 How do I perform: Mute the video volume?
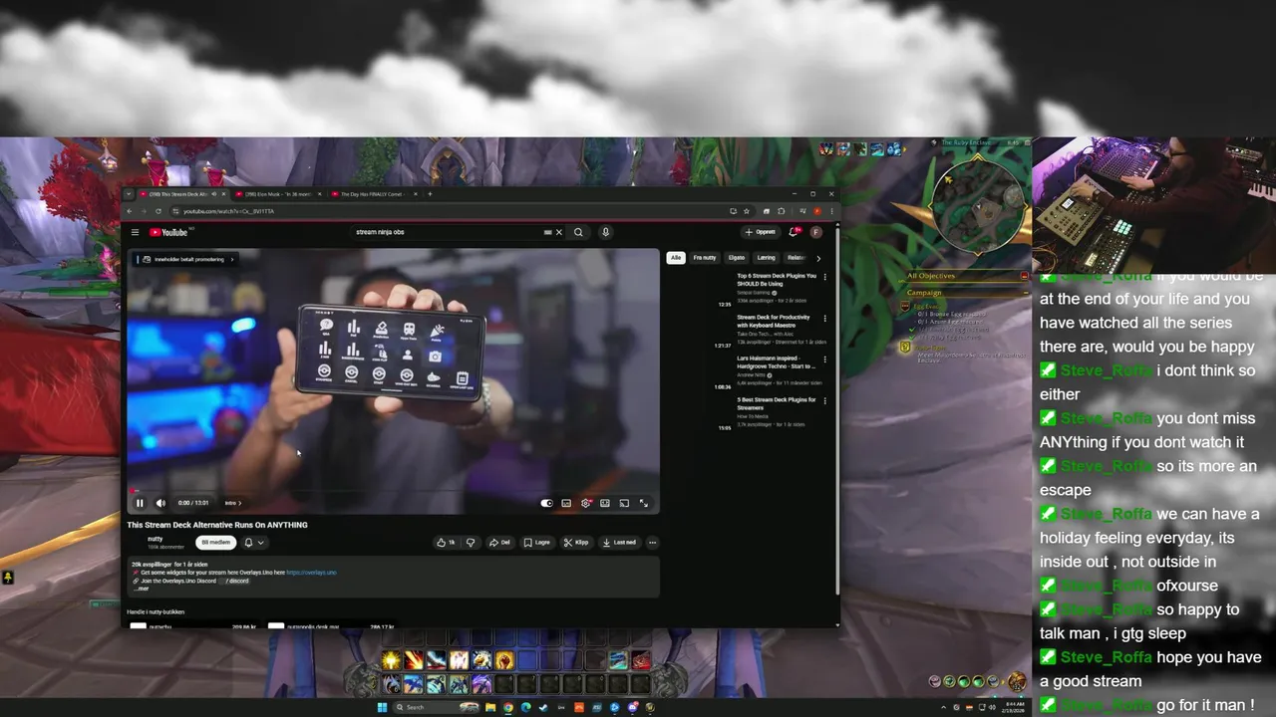point(160,503)
